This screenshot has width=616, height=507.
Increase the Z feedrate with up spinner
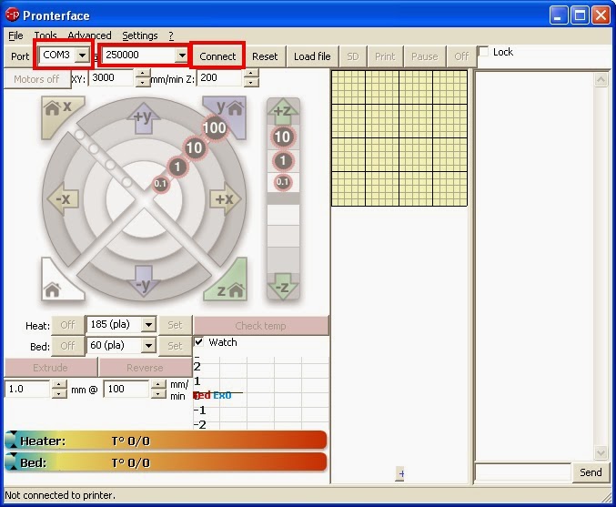pyautogui.click(x=251, y=74)
